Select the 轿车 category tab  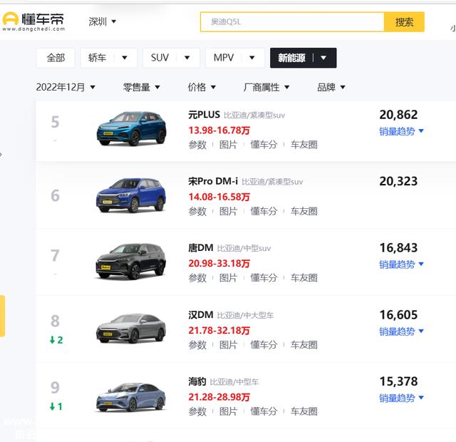97,58
